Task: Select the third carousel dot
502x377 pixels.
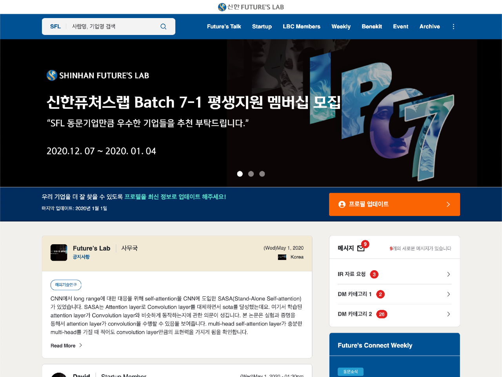Action: click(x=262, y=174)
